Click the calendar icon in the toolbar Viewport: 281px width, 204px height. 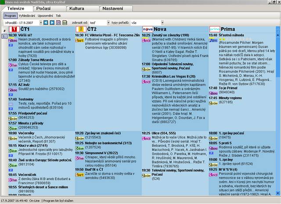tap(58, 22)
